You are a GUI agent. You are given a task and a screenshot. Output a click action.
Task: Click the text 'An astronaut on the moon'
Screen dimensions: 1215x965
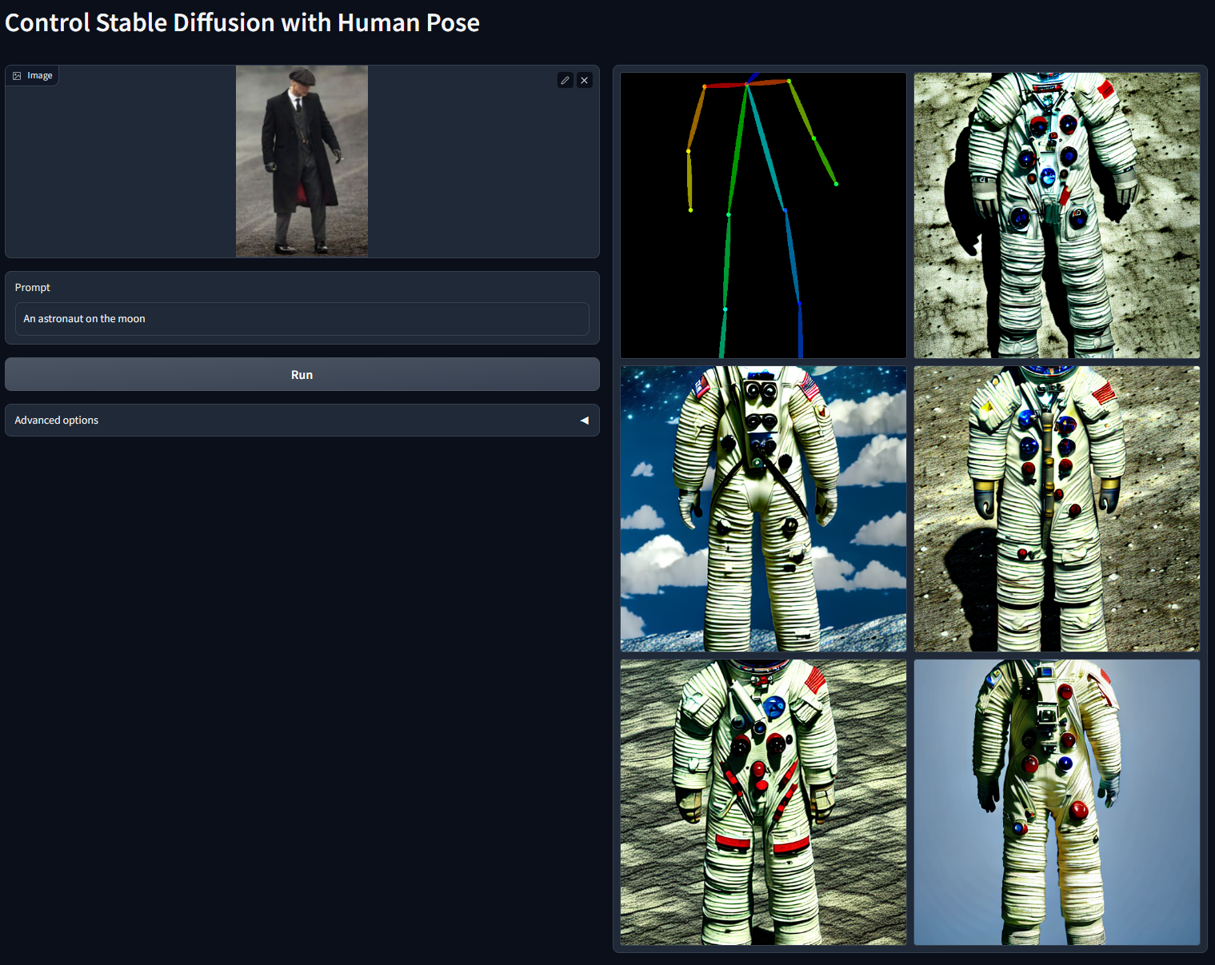tap(84, 319)
